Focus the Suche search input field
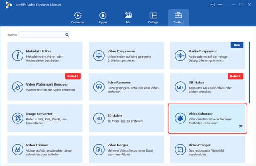Viewport: 256px width, 166px height. coord(44,35)
